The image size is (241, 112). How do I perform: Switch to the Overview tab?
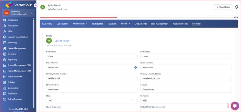point(47,24)
